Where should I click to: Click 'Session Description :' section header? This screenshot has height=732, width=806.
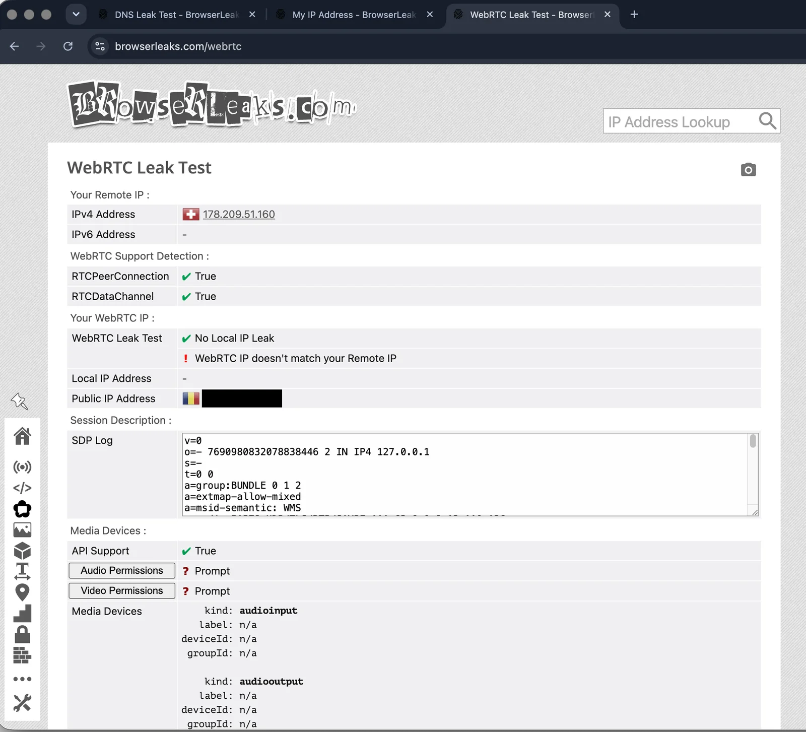coord(121,421)
